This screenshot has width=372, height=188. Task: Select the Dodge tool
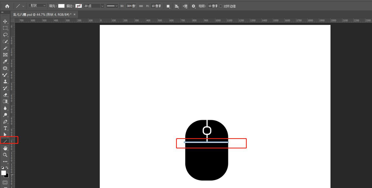[5, 115]
